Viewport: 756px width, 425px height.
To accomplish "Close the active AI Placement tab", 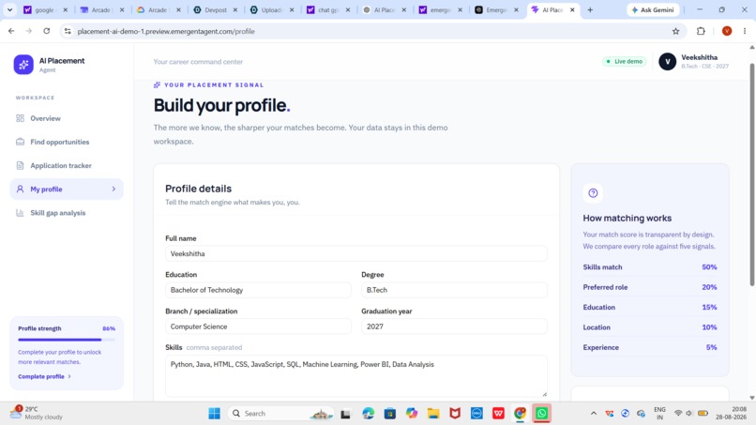I will pyautogui.click(x=572, y=9).
